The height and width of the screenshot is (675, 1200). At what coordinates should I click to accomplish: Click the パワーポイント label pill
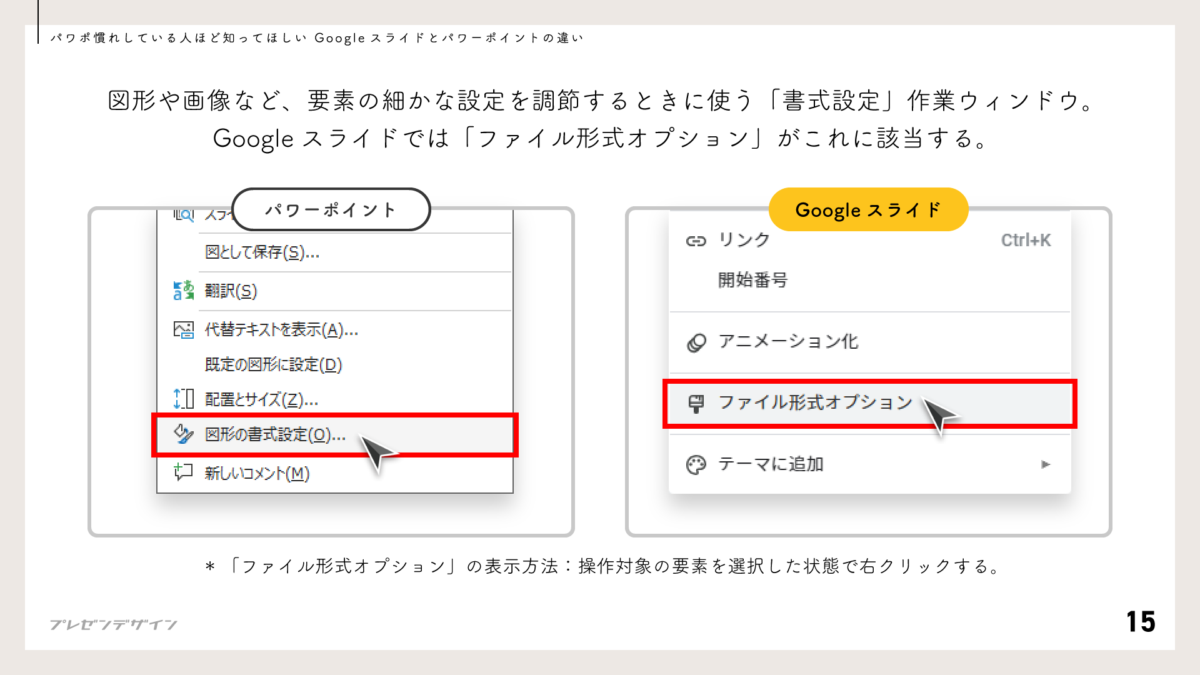coord(331,209)
